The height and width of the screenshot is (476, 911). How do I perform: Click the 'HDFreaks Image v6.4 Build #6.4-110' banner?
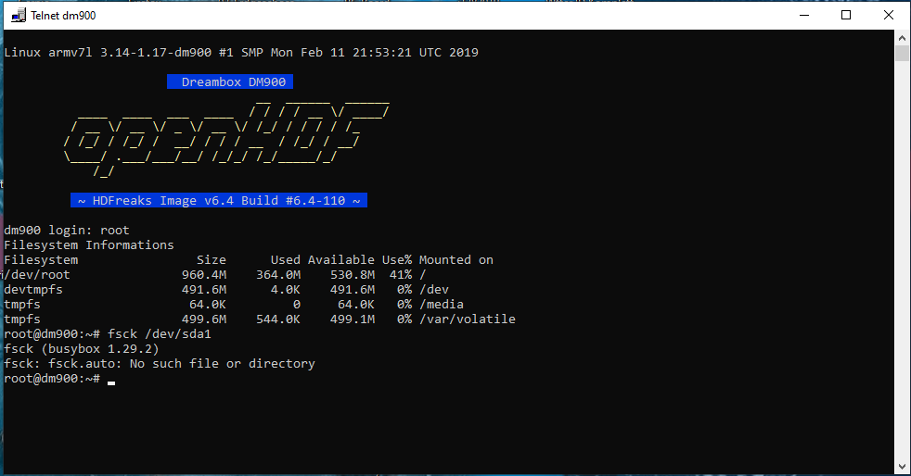click(219, 201)
